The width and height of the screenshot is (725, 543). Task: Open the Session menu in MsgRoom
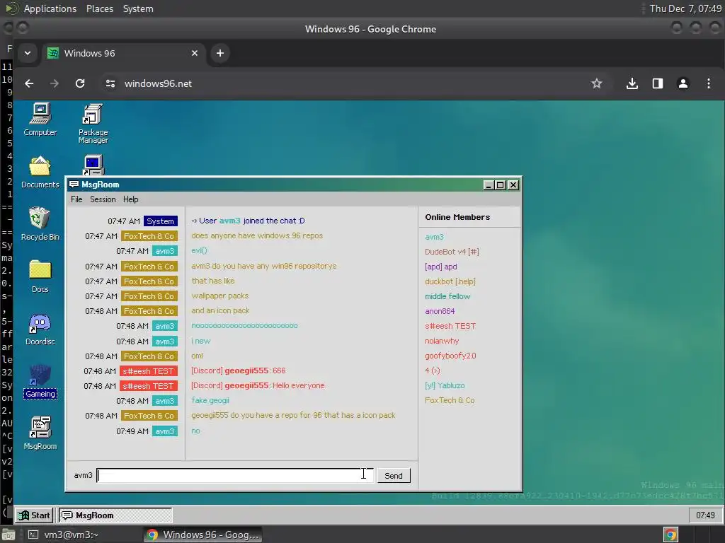click(103, 199)
